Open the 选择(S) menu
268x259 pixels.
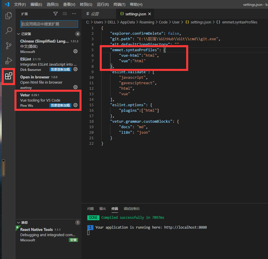(x=53, y=4)
